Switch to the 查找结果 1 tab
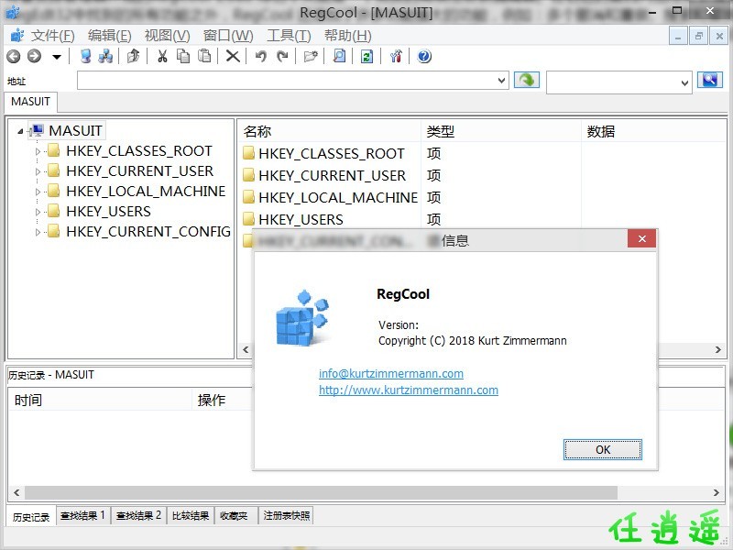Image resolution: width=733 pixels, height=550 pixels. [x=83, y=515]
